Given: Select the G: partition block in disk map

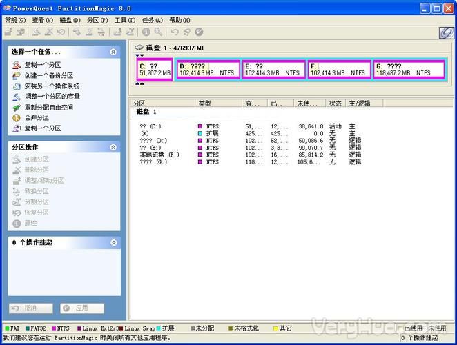Looking at the screenshot, I should click(409, 70).
